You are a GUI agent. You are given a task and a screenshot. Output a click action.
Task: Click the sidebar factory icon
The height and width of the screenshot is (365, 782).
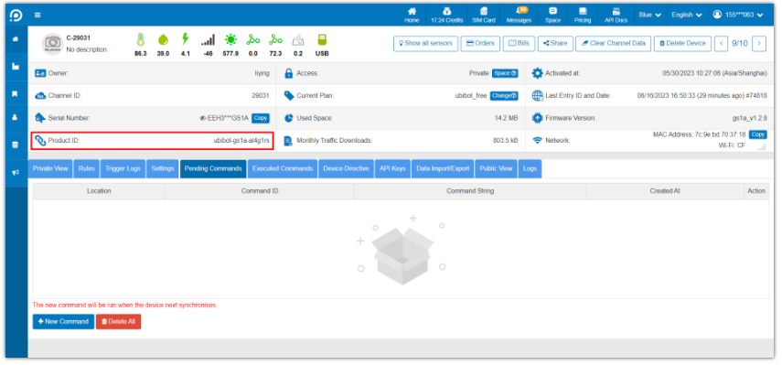pos(16,66)
